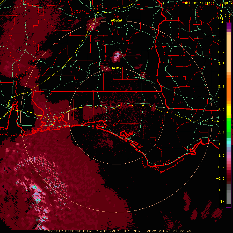The image size is (233, 233).
Task: Select the -0.5 value on the color scale
Action: pyautogui.click(x=220, y=179)
